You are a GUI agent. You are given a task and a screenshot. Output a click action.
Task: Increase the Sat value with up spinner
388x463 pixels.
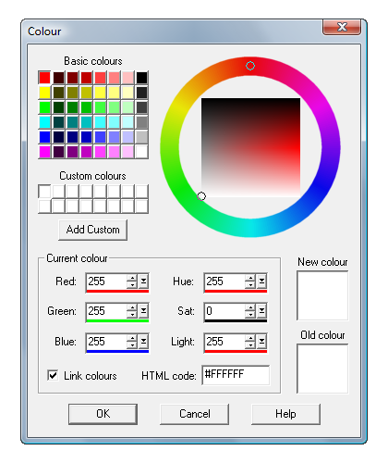(250, 307)
